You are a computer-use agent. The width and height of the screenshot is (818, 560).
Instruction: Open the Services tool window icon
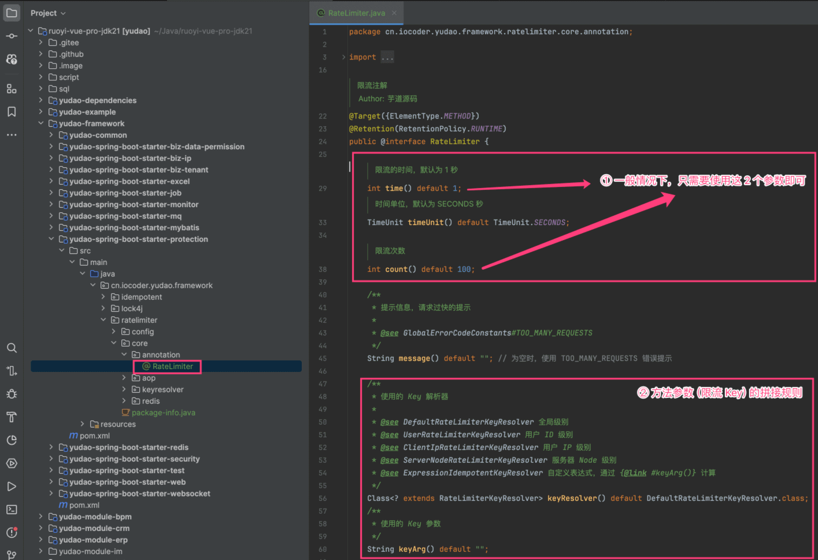coord(12,463)
